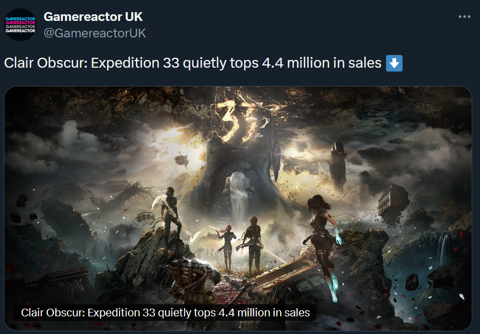Click the tweet text about 4.4 million sales

pyautogui.click(x=193, y=63)
